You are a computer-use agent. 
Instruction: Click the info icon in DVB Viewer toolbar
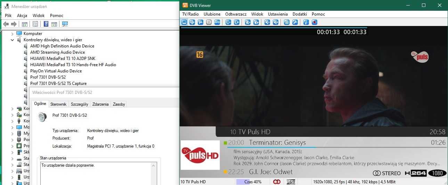click(306, 22)
